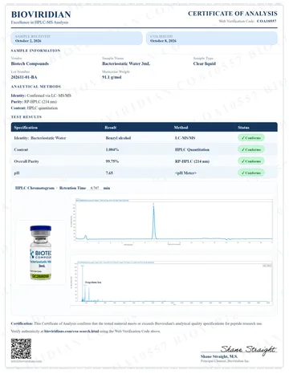289x374 pixels.
Task: Click 'Identity: Confirmed via LC-MS/MS' line
Action: [x=41, y=96]
